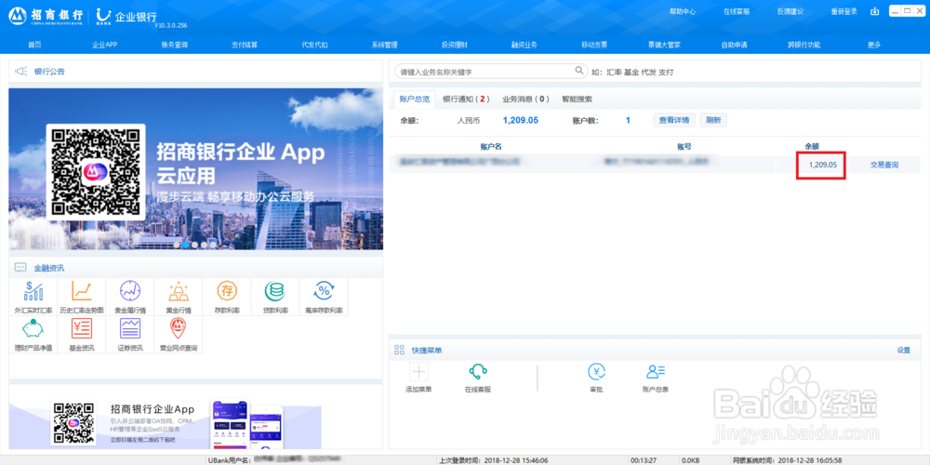Open 支付结算 menu

coord(245,45)
